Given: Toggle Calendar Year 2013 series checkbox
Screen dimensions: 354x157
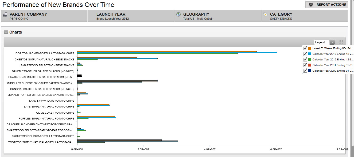Looking at the screenshot, I should click(x=305, y=54).
